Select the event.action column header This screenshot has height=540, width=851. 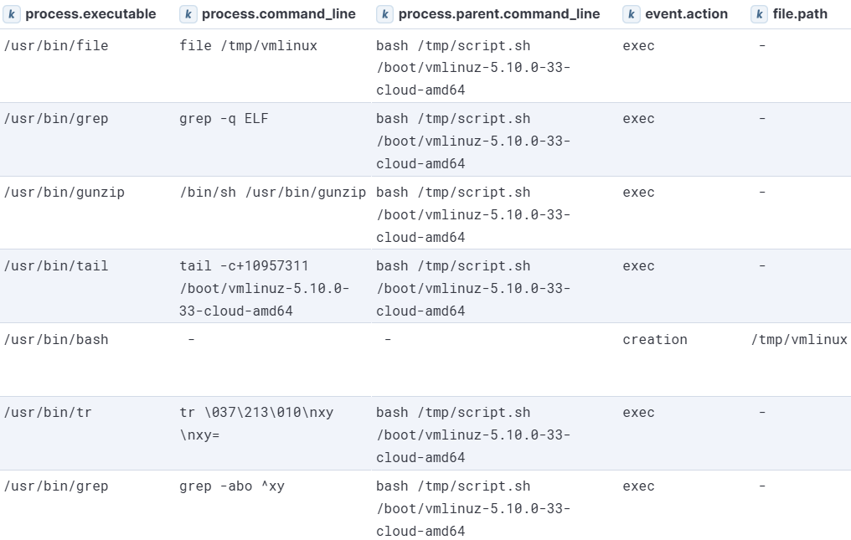pos(686,14)
